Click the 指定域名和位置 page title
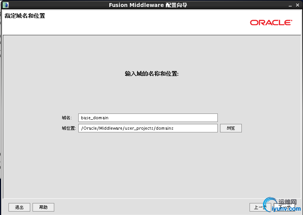This screenshot has height=215, width=303. pos(25,15)
